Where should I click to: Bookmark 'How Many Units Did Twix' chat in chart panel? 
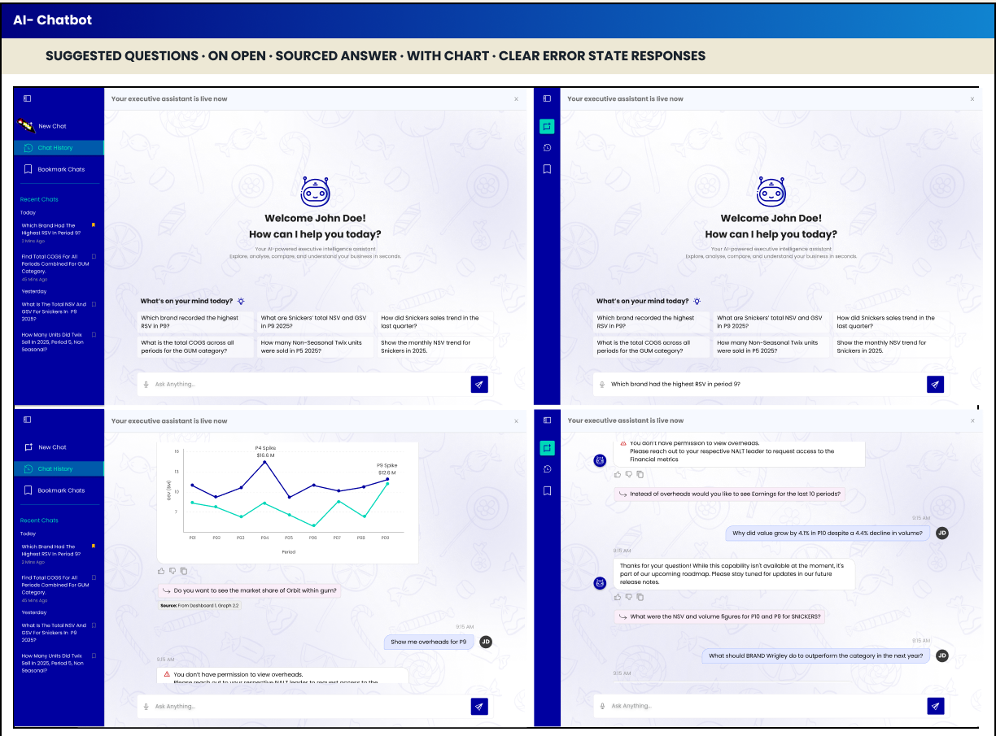click(x=94, y=655)
